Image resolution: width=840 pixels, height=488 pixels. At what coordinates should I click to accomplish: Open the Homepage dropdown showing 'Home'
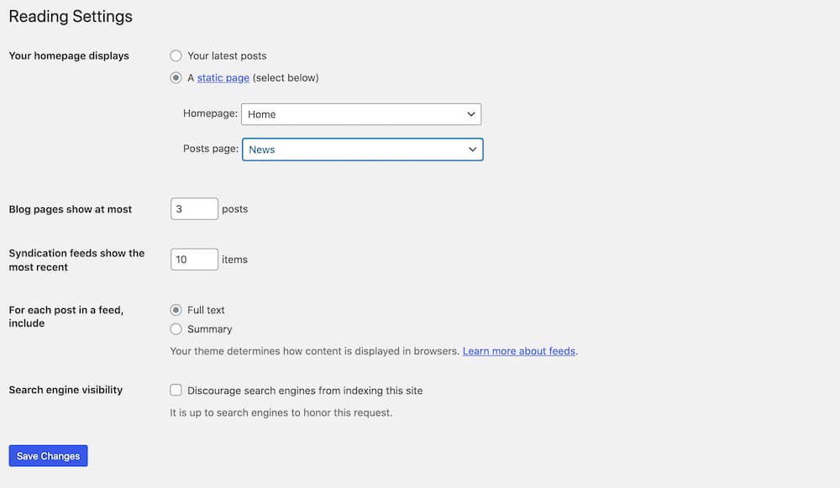coord(361,113)
